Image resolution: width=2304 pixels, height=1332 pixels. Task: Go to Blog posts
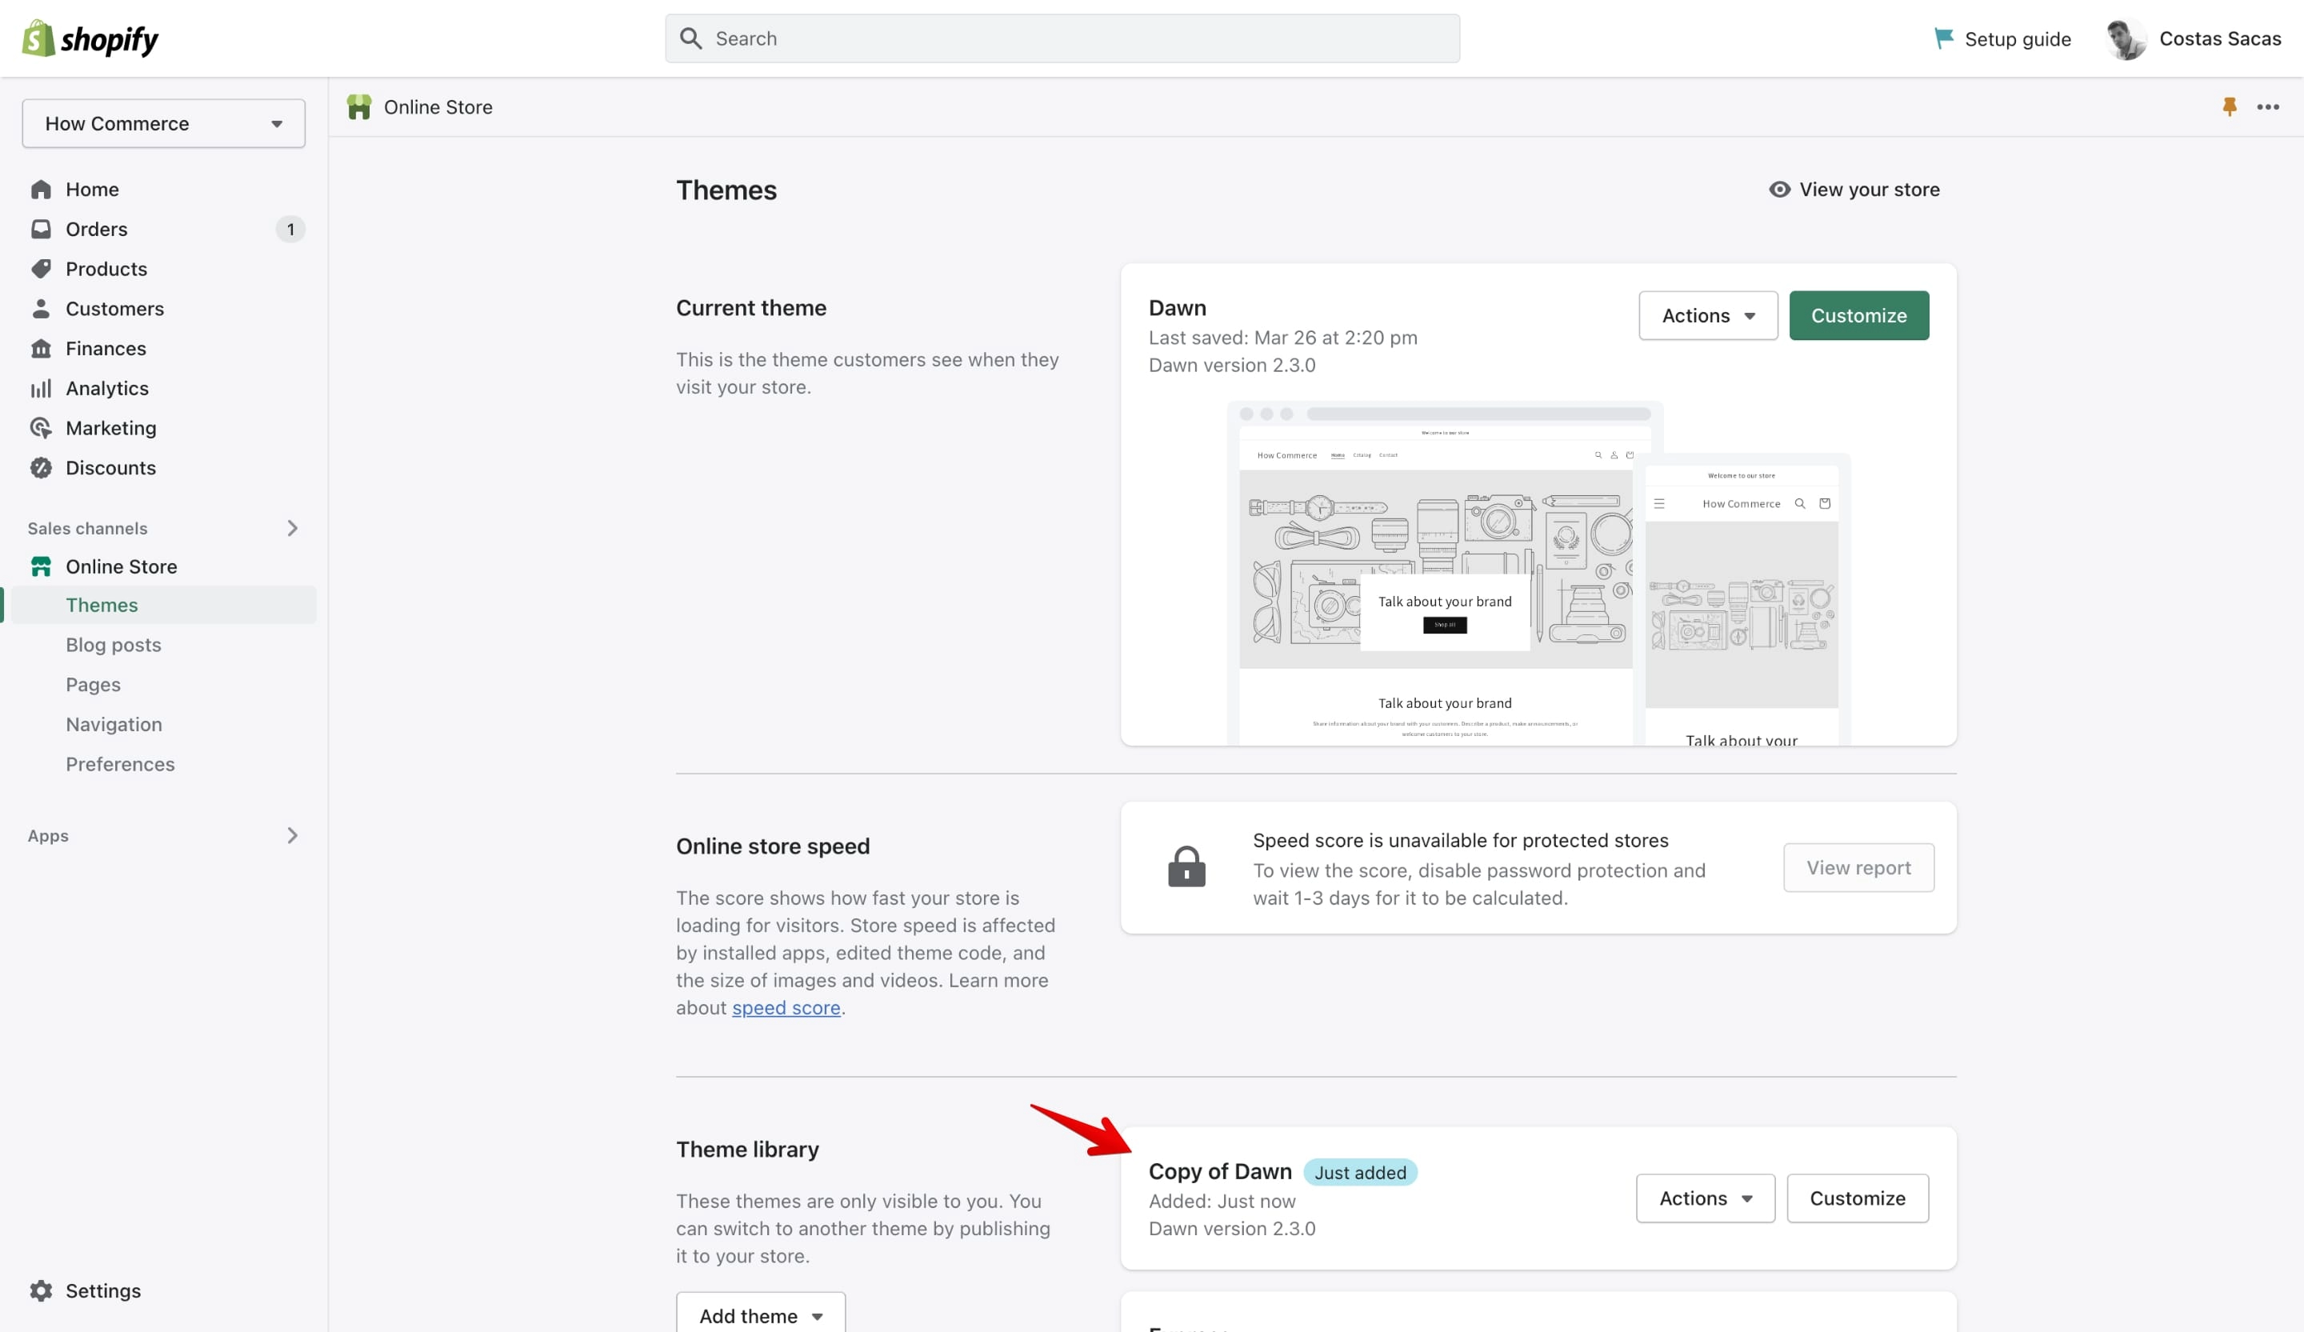coord(114,645)
